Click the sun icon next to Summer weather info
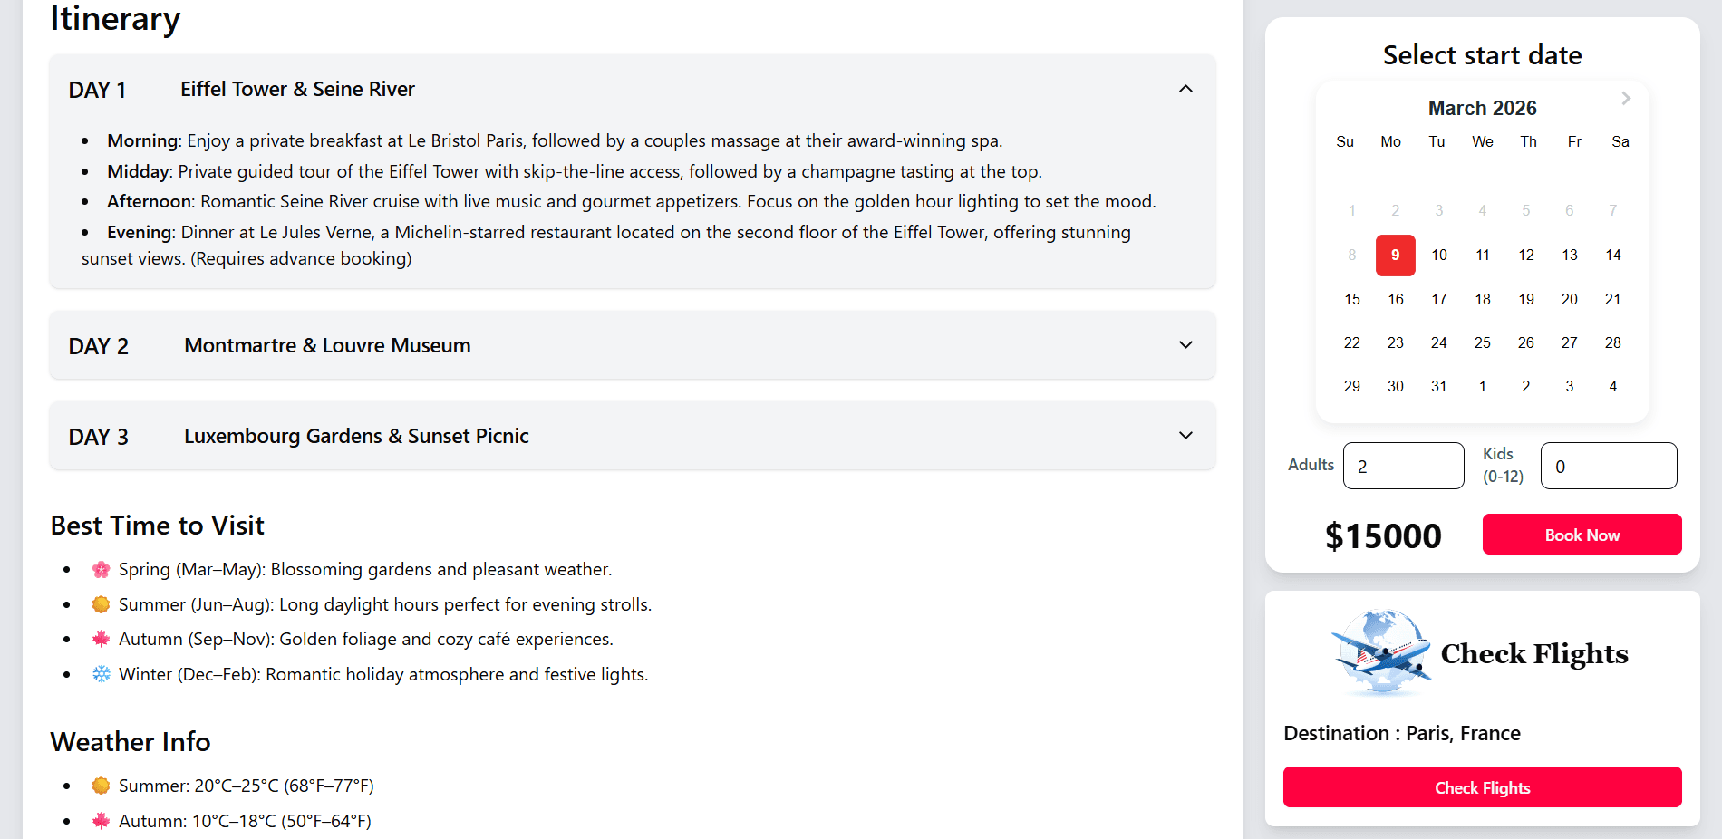 click(x=102, y=786)
